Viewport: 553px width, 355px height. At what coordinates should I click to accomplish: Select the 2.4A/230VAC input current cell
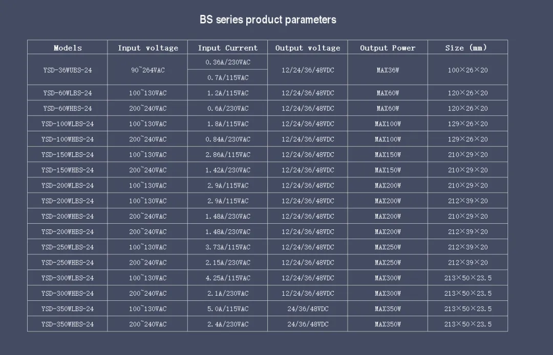(x=227, y=324)
